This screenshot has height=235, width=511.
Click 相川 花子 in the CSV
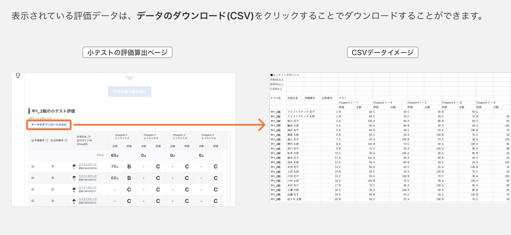(293, 121)
